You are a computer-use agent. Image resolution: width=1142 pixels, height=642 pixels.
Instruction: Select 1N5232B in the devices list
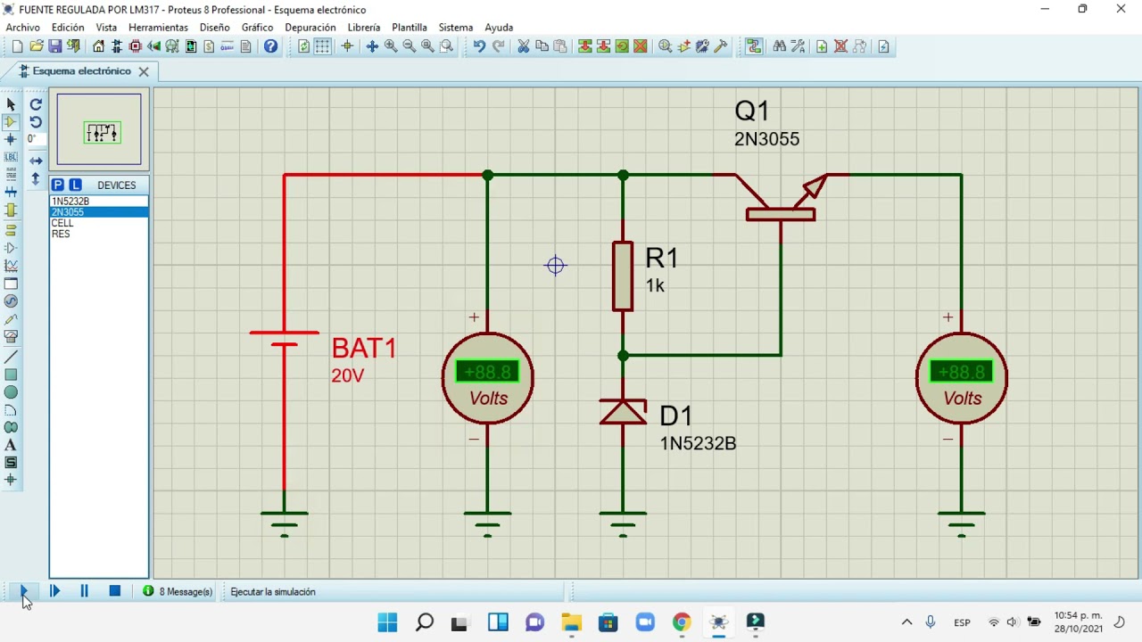click(99, 202)
